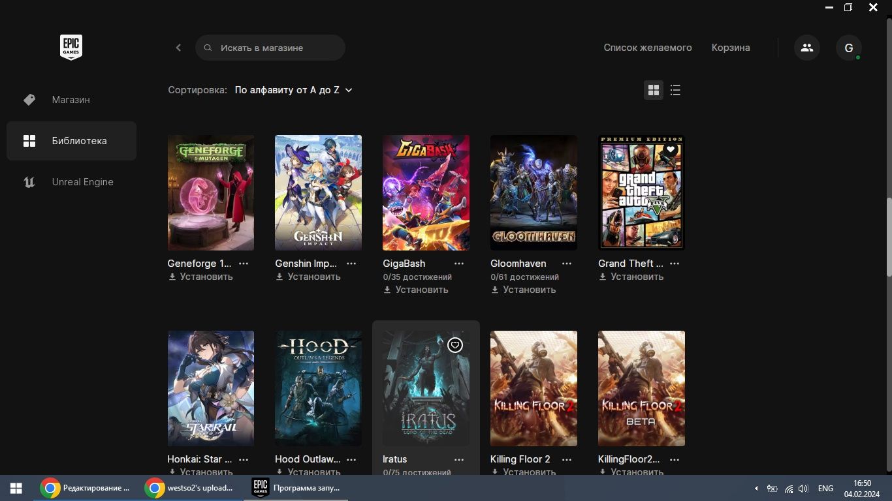Open Killing Floor 2 cover
Viewport: 892px width, 501px height.
534,388
